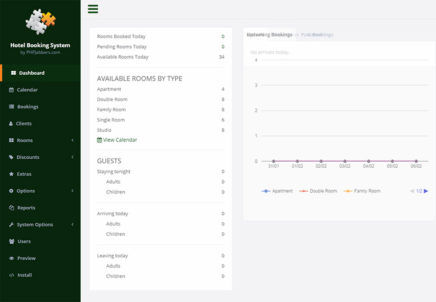436x302 pixels.
Task: Toggle the hamburger menu icon
Action: click(93, 9)
